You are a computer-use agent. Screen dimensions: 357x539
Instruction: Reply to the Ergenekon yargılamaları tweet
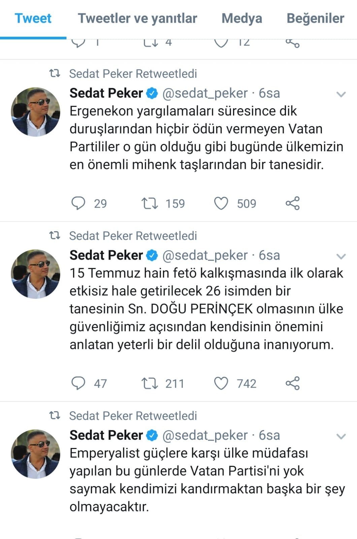pos(78,203)
